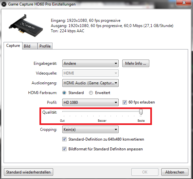Select the Capture tab
Image resolution: width=193 pixels, height=179 pixels.
(x=13, y=46)
